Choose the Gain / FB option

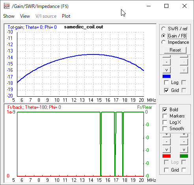pyautogui.click(x=174, y=36)
